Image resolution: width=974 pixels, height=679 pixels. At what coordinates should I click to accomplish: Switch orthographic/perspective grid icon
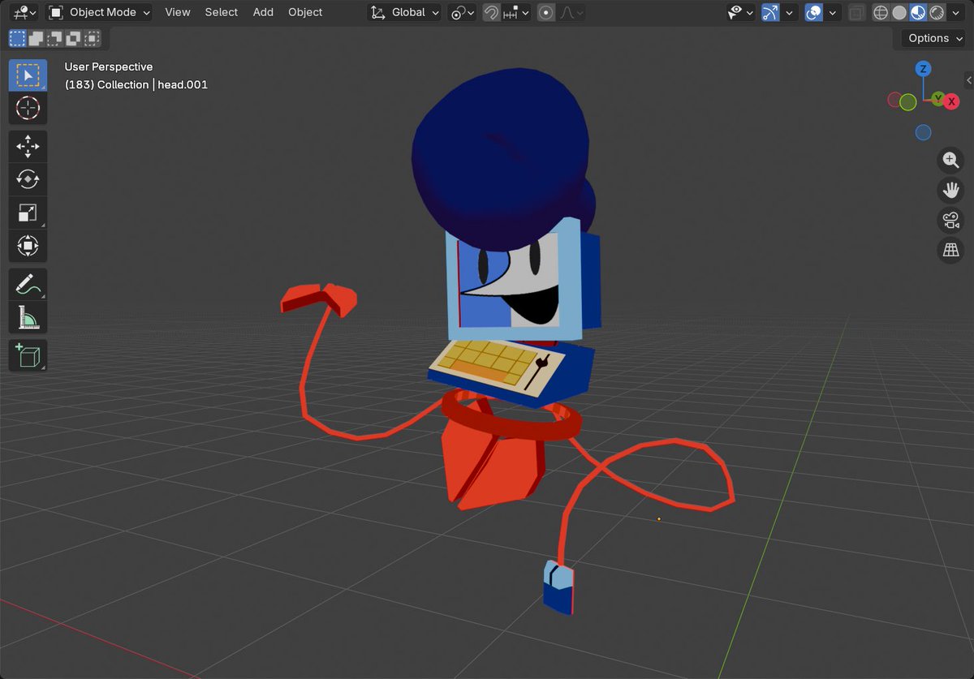950,250
